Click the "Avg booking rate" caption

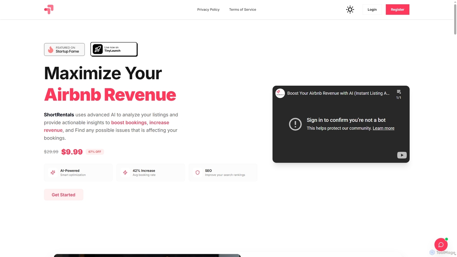[144, 175]
